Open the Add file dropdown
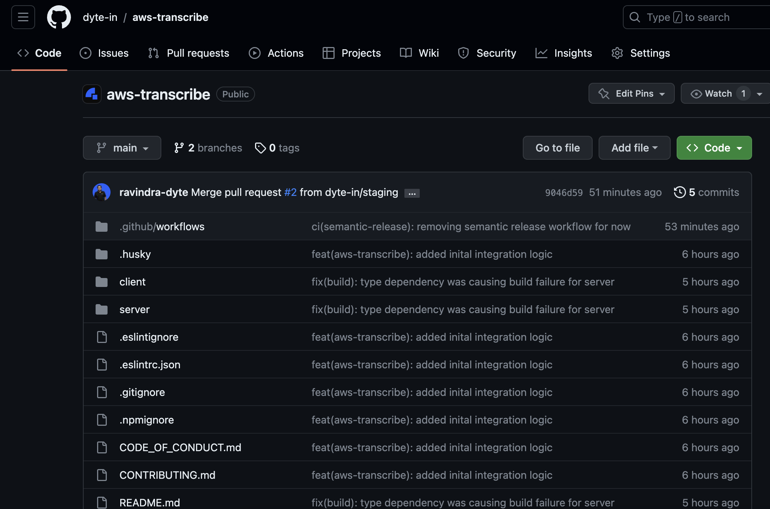The height and width of the screenshot is (509, 770). coord(634,147)
